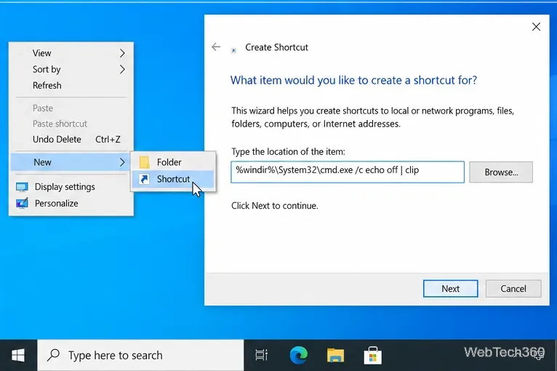
Task: Expand the Sort by chevron arrow
Action: click(122, 69)
